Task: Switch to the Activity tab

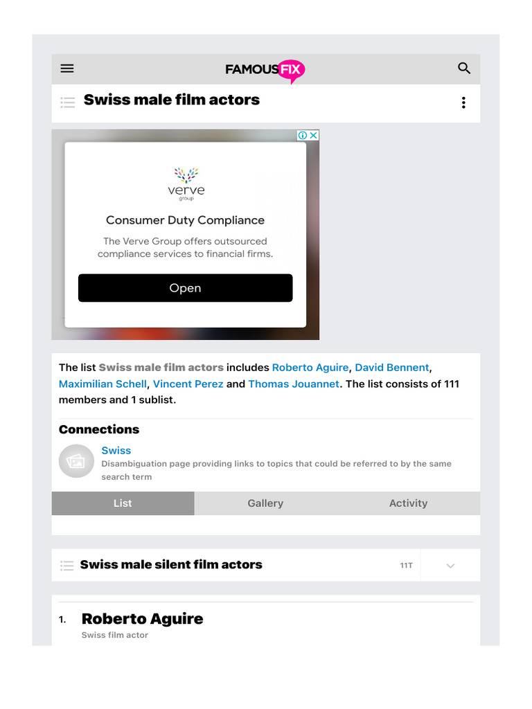Action: coord(408,503)
